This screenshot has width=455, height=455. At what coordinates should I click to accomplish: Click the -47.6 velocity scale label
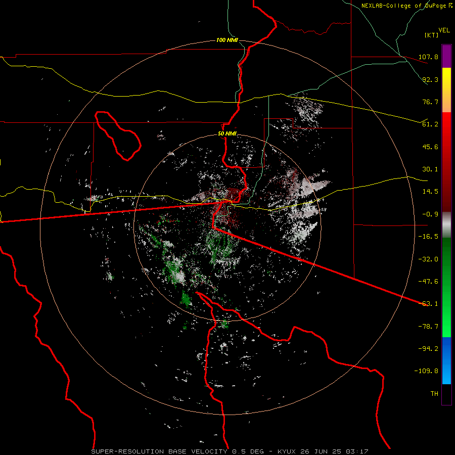click(x=428, y=282)
